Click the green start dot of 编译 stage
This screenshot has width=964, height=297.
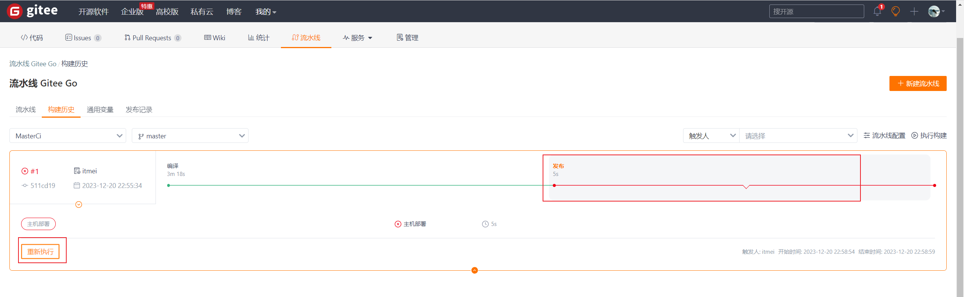tap(169, 185)
